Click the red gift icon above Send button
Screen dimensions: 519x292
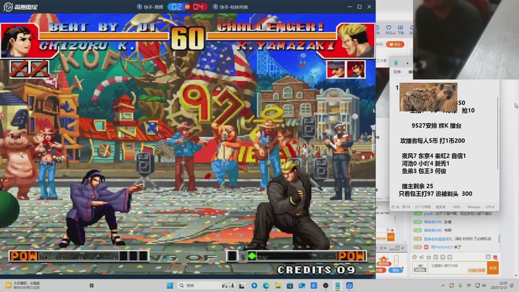pos(496,257)
